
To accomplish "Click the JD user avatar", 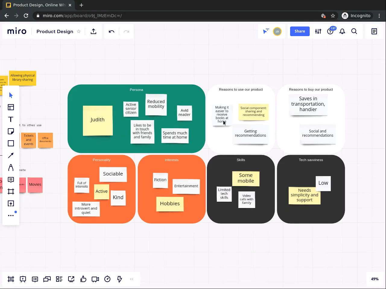I will pos(277,31).
